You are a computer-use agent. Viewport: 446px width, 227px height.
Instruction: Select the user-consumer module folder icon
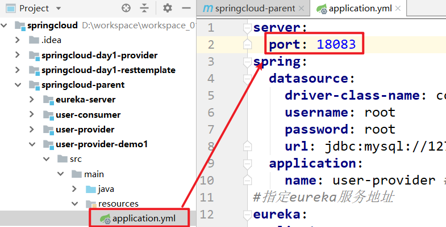click(x=48, y=114)
